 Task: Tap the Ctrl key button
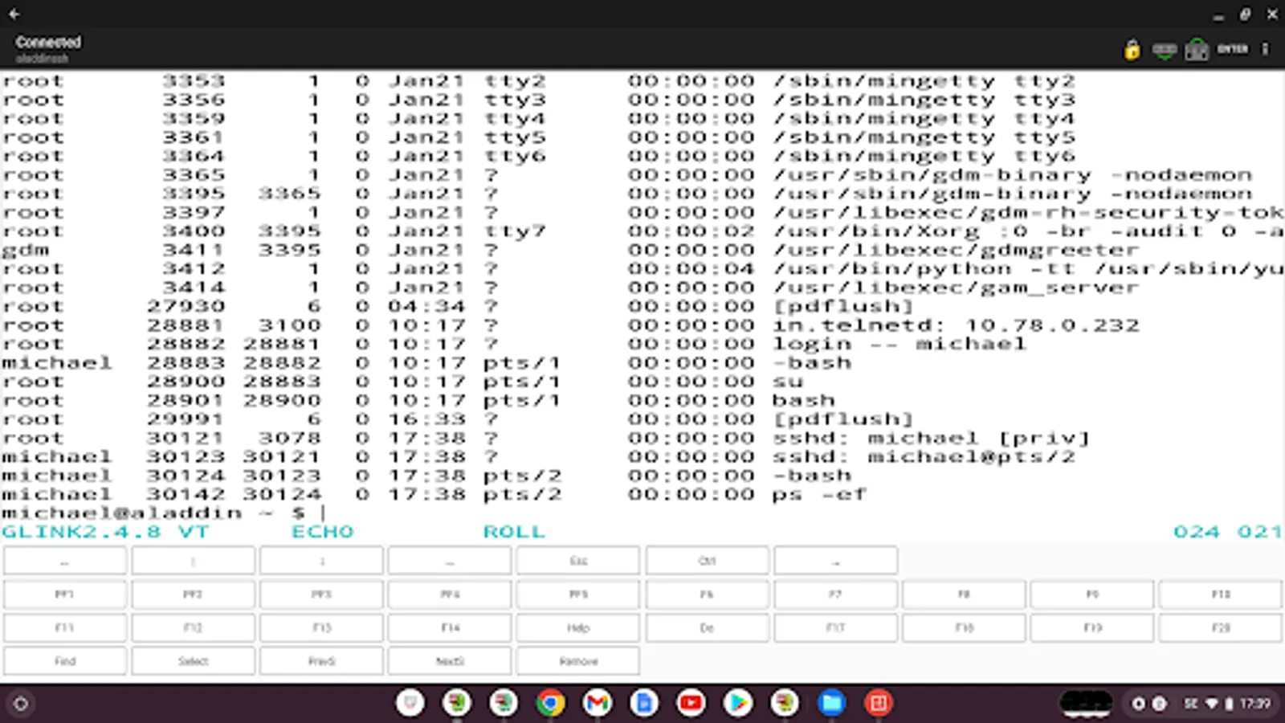point(707,561)
